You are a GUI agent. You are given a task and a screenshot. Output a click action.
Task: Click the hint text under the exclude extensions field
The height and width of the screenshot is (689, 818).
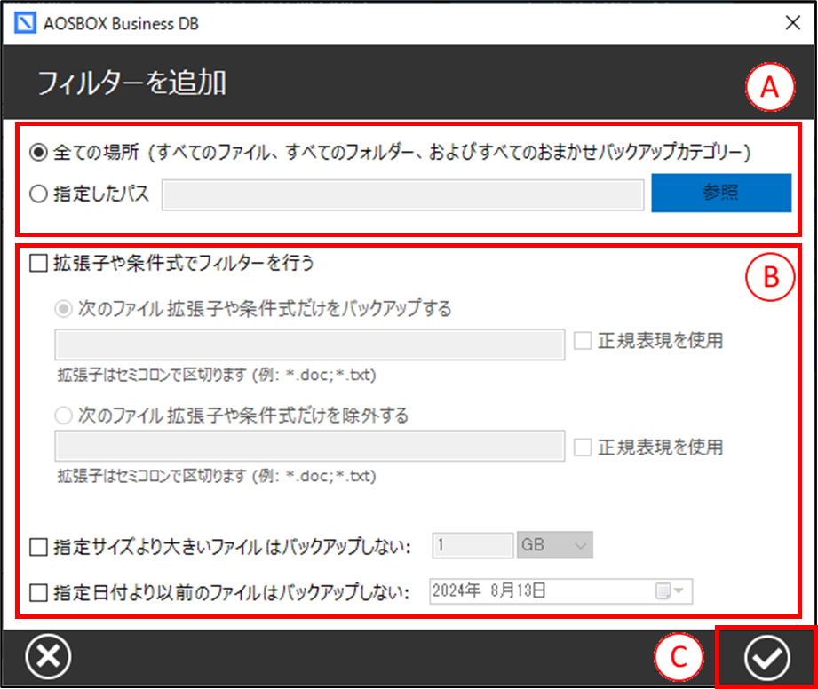[x=217, y=476]
